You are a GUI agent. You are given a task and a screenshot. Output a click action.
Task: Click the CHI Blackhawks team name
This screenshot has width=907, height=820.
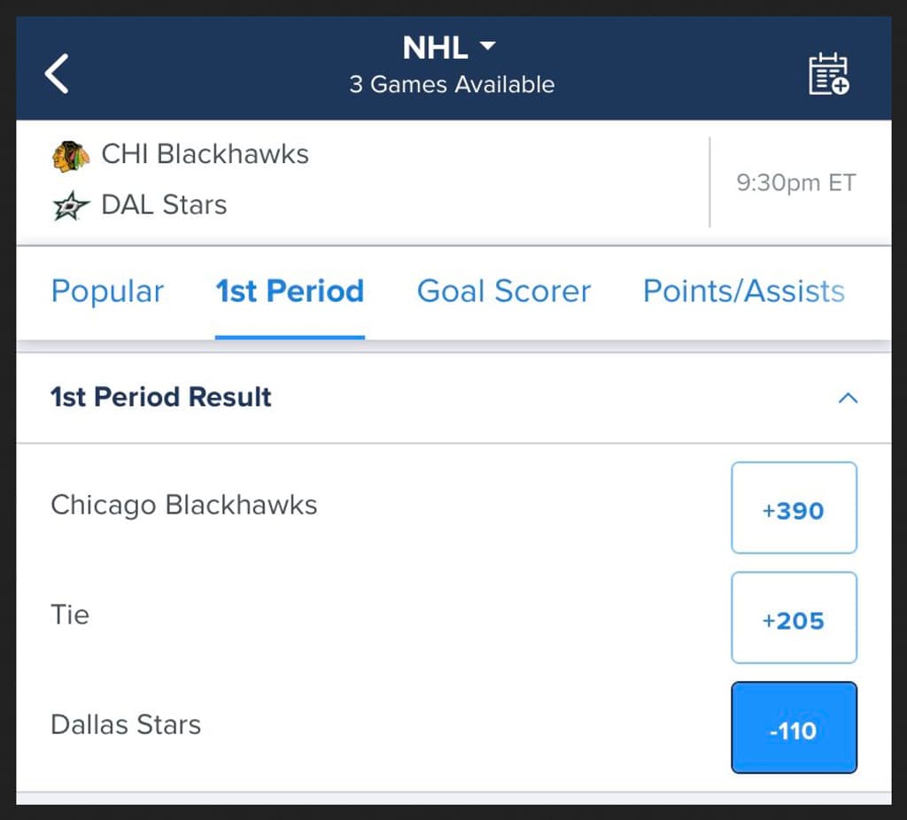tap(205, 154)
